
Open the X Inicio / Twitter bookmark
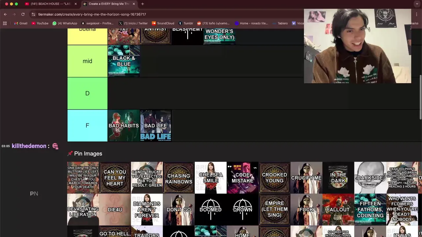pyautogui.click(x=133, y=23)
